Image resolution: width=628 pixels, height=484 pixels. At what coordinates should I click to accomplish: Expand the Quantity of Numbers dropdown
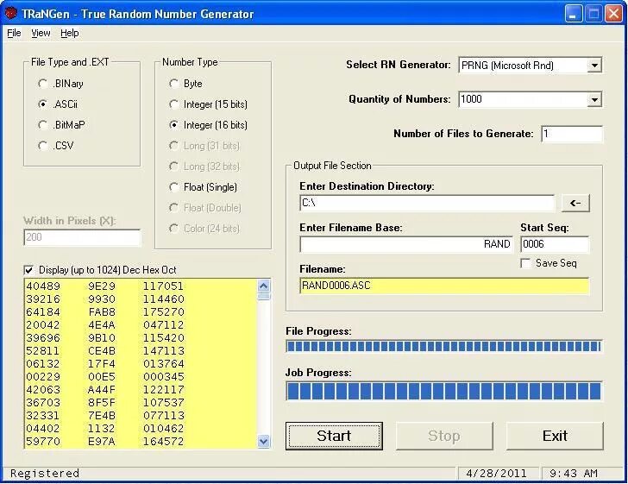pos(594,99)
